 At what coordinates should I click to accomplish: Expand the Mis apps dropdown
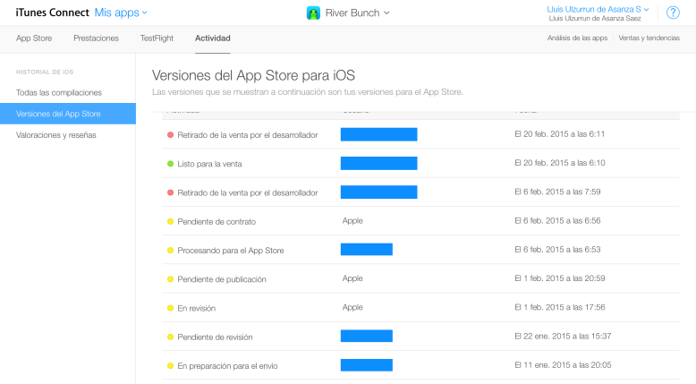pos(121,13)
